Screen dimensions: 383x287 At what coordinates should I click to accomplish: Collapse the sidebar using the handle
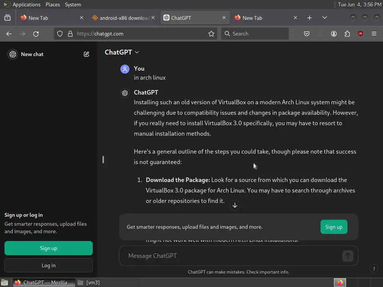point(103,160)
